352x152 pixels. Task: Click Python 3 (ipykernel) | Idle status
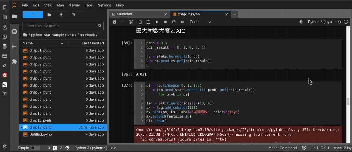(95, 148)
